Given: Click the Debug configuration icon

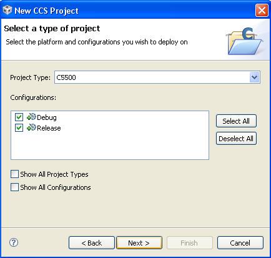Looking at the screenshot, I should (31, 117).
